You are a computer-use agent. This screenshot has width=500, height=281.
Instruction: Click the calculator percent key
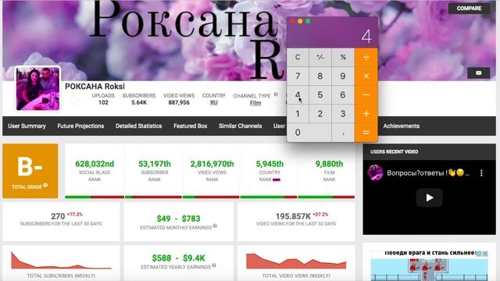tap(343, 57)
